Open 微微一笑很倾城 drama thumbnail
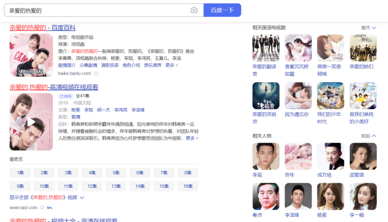This screenshot has width=388, height=222. [x=331, y=48]
